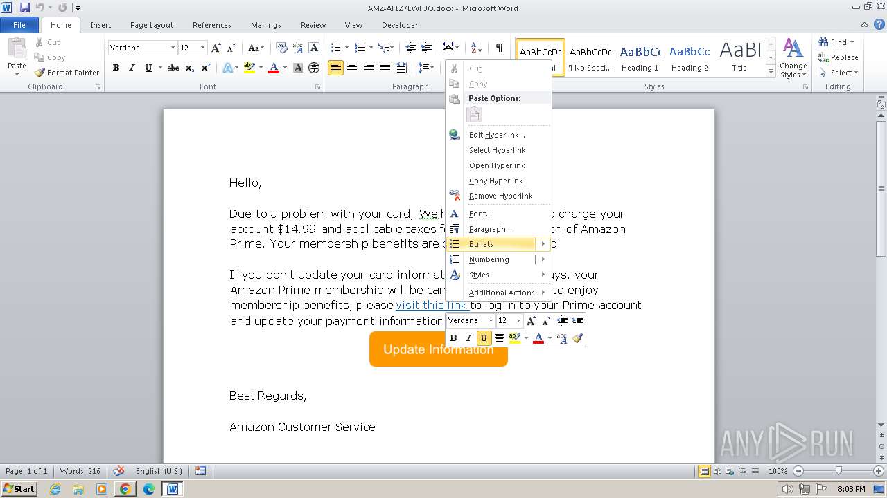
Task: Toggle the Show/Hide paragraph marks button
Action: coord(499,48)
